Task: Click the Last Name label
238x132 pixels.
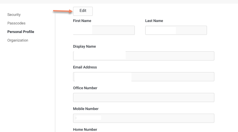Action: [x=154, y=21]
